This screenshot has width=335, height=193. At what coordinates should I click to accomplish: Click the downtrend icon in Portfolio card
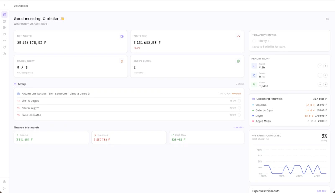coord(238,36)
